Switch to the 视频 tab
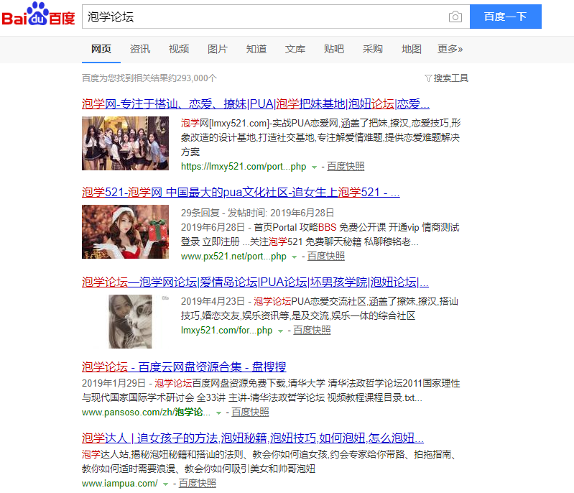The width and height of the screenshot is (574, 493). click(179, 49)
